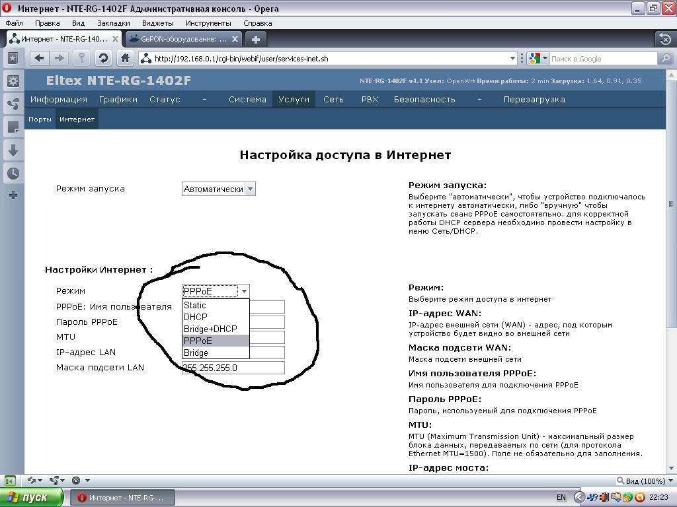
Task: Open the Widgets gear panel in sidebar
Action: click(x=13, y=81)
